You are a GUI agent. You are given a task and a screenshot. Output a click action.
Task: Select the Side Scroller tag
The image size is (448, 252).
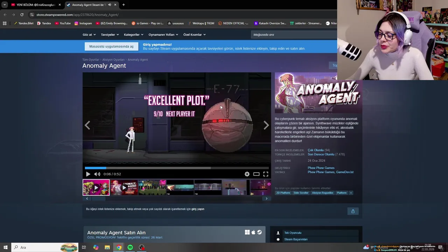[301, 193]
